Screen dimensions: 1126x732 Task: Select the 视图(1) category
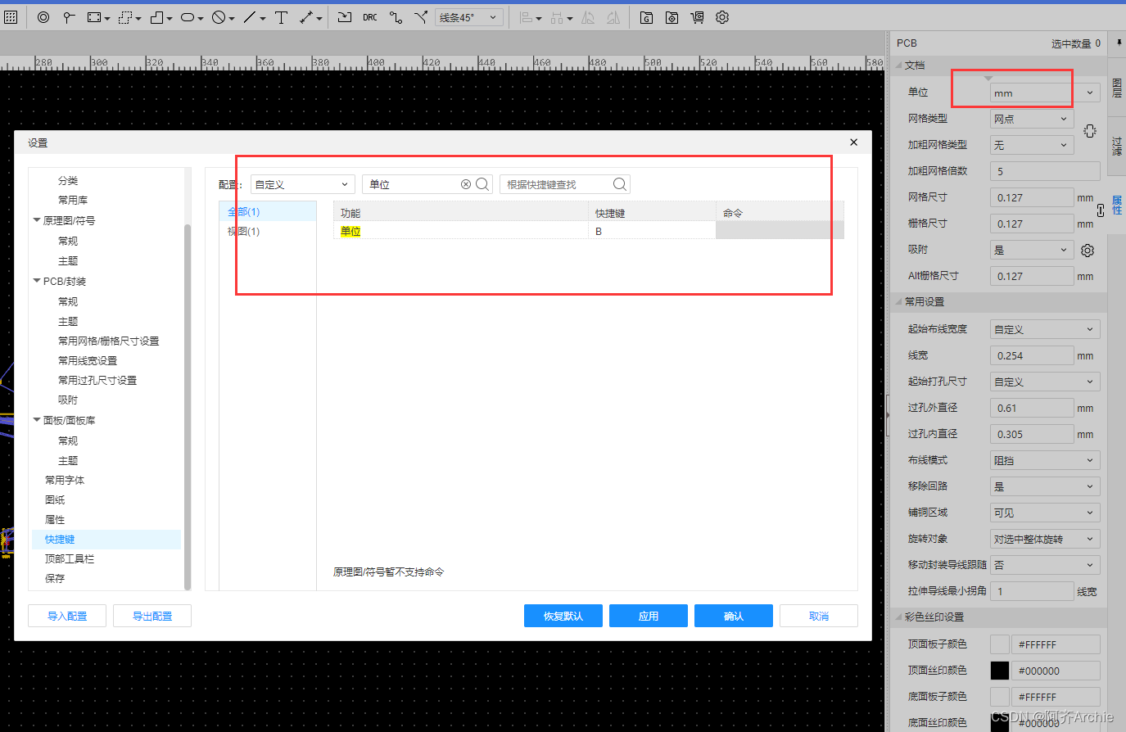pos(268,231)
